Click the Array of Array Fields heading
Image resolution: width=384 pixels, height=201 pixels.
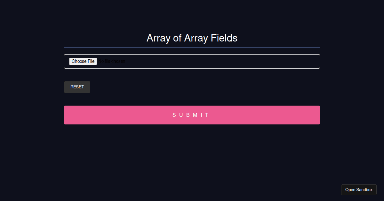point(192,38)
